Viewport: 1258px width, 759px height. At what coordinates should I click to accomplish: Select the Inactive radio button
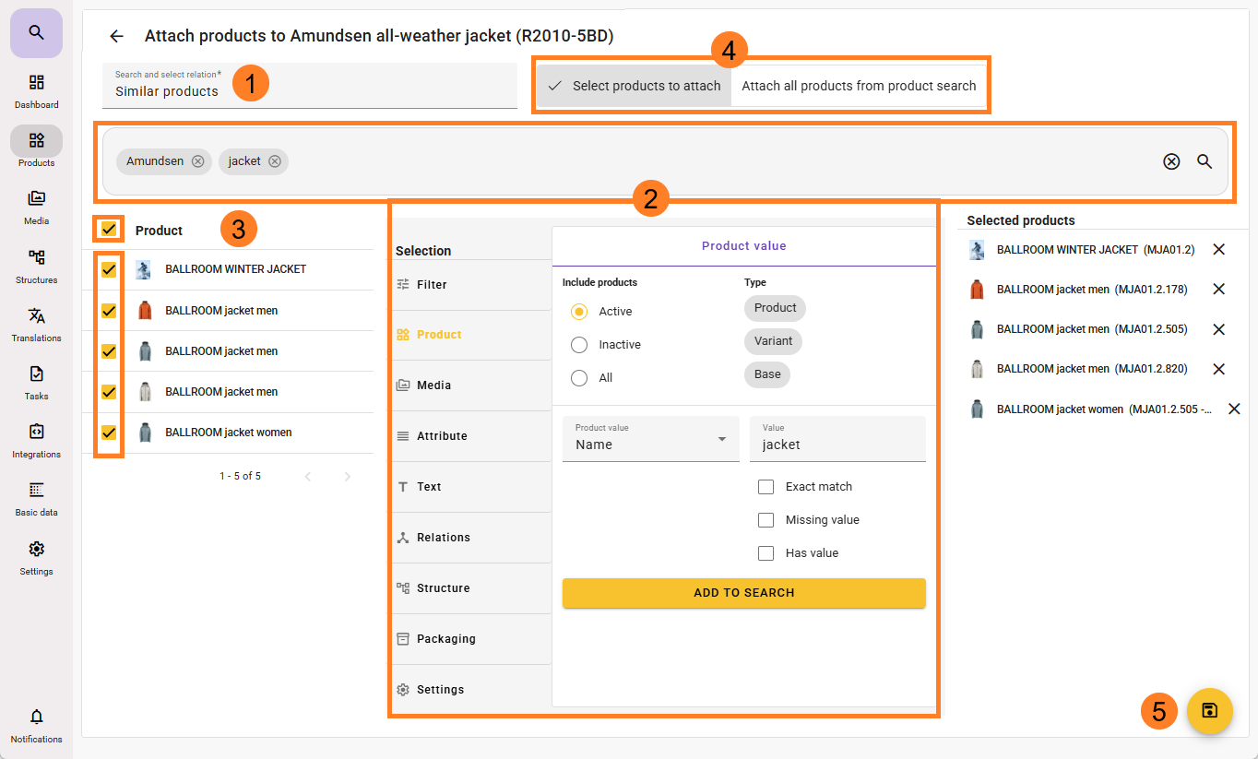click(x=579, y=345)
